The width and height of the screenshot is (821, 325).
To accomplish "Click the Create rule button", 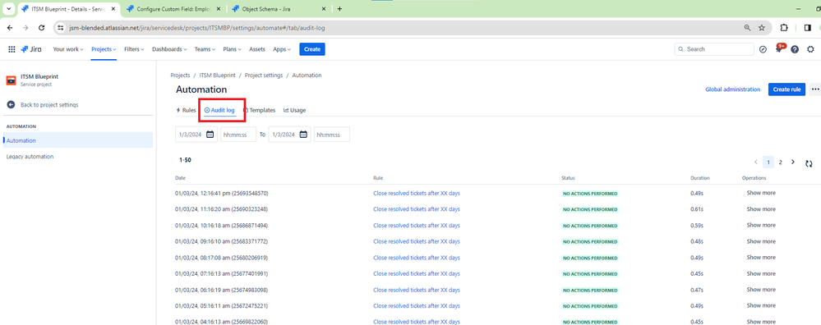I will click(786, 89).
